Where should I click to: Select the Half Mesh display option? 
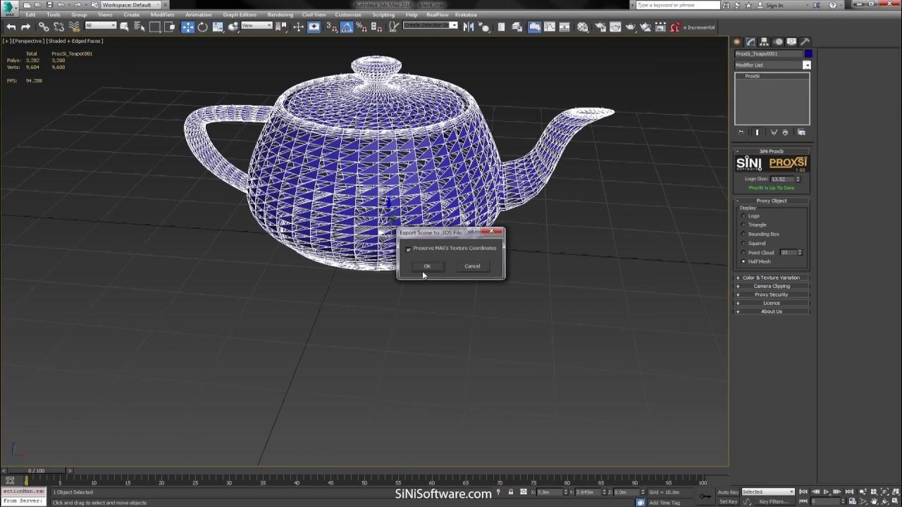click(x=743, y=262)
